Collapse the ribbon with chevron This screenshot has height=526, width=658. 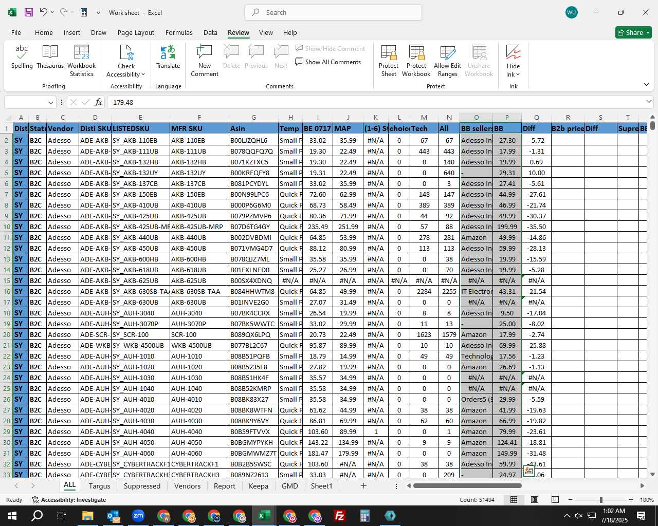click(x=646, y=84)
